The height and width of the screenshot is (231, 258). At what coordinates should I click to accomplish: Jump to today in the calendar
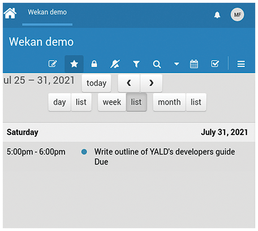96,83
